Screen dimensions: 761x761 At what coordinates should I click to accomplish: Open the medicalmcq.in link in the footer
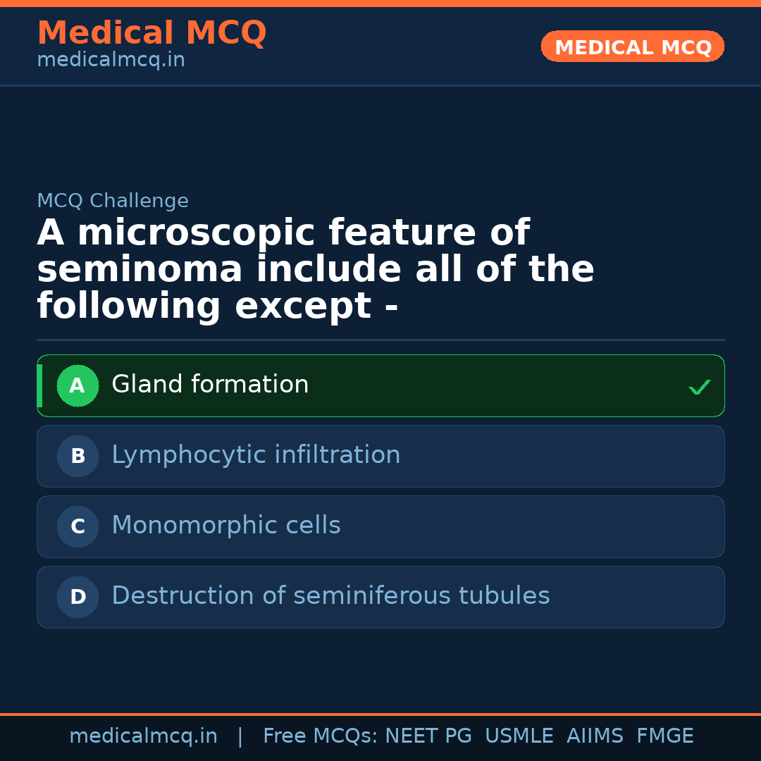pyautogui.click(x=143, y=736)
